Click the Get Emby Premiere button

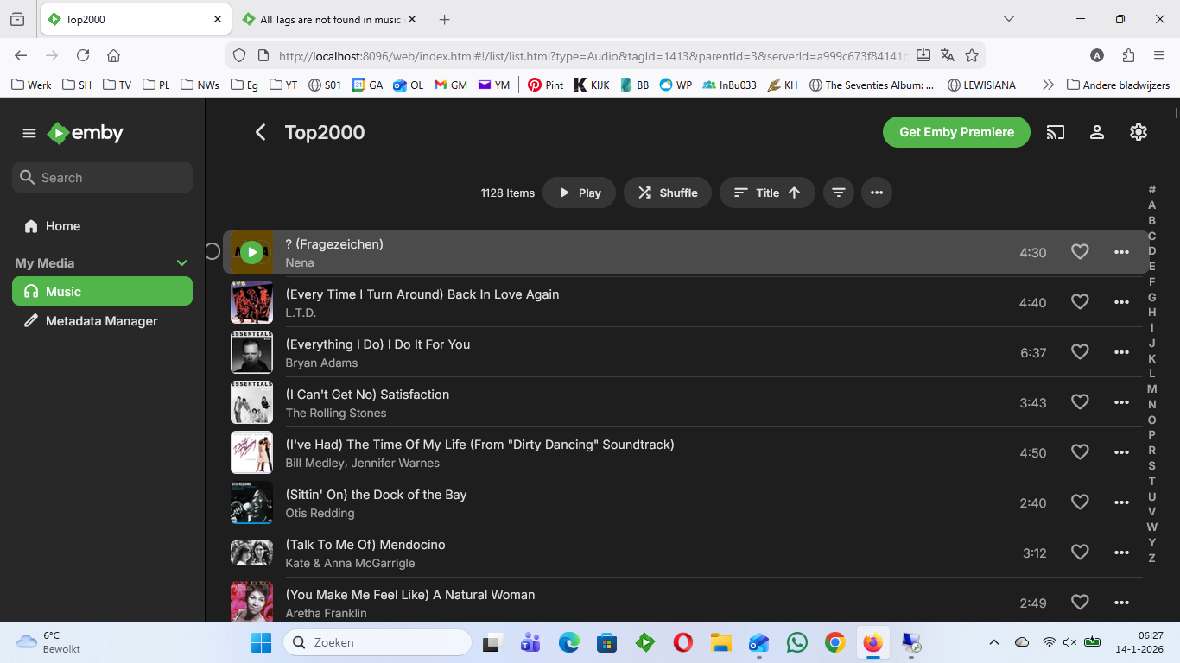click(956, 132)
